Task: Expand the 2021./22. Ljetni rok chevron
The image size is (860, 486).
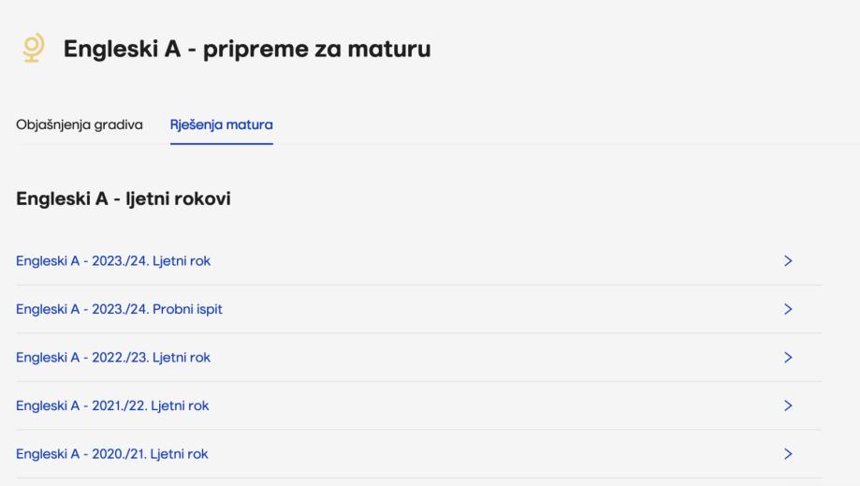Action: pyautogui.click(x=788, y=405)
